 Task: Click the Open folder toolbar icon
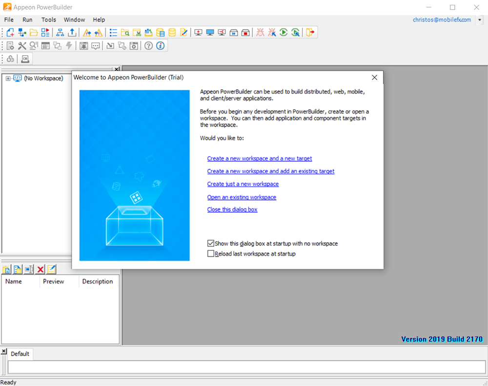point(34,32)
